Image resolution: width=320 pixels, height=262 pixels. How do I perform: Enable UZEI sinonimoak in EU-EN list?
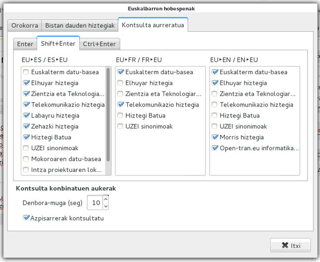point(214,126)
